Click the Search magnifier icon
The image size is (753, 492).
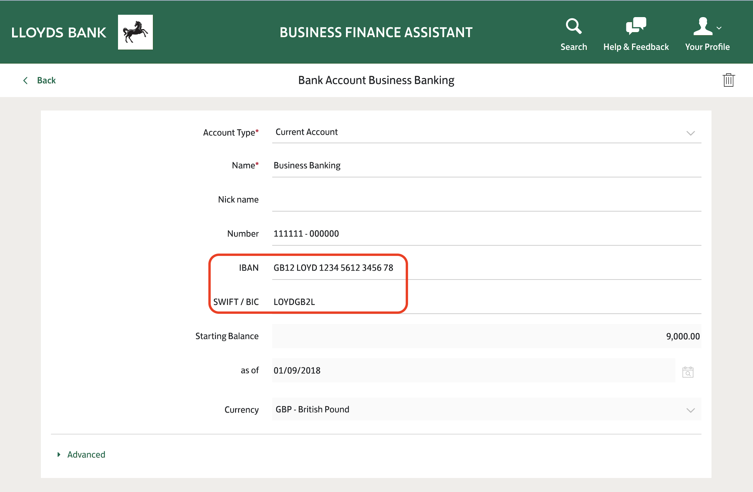574,26
